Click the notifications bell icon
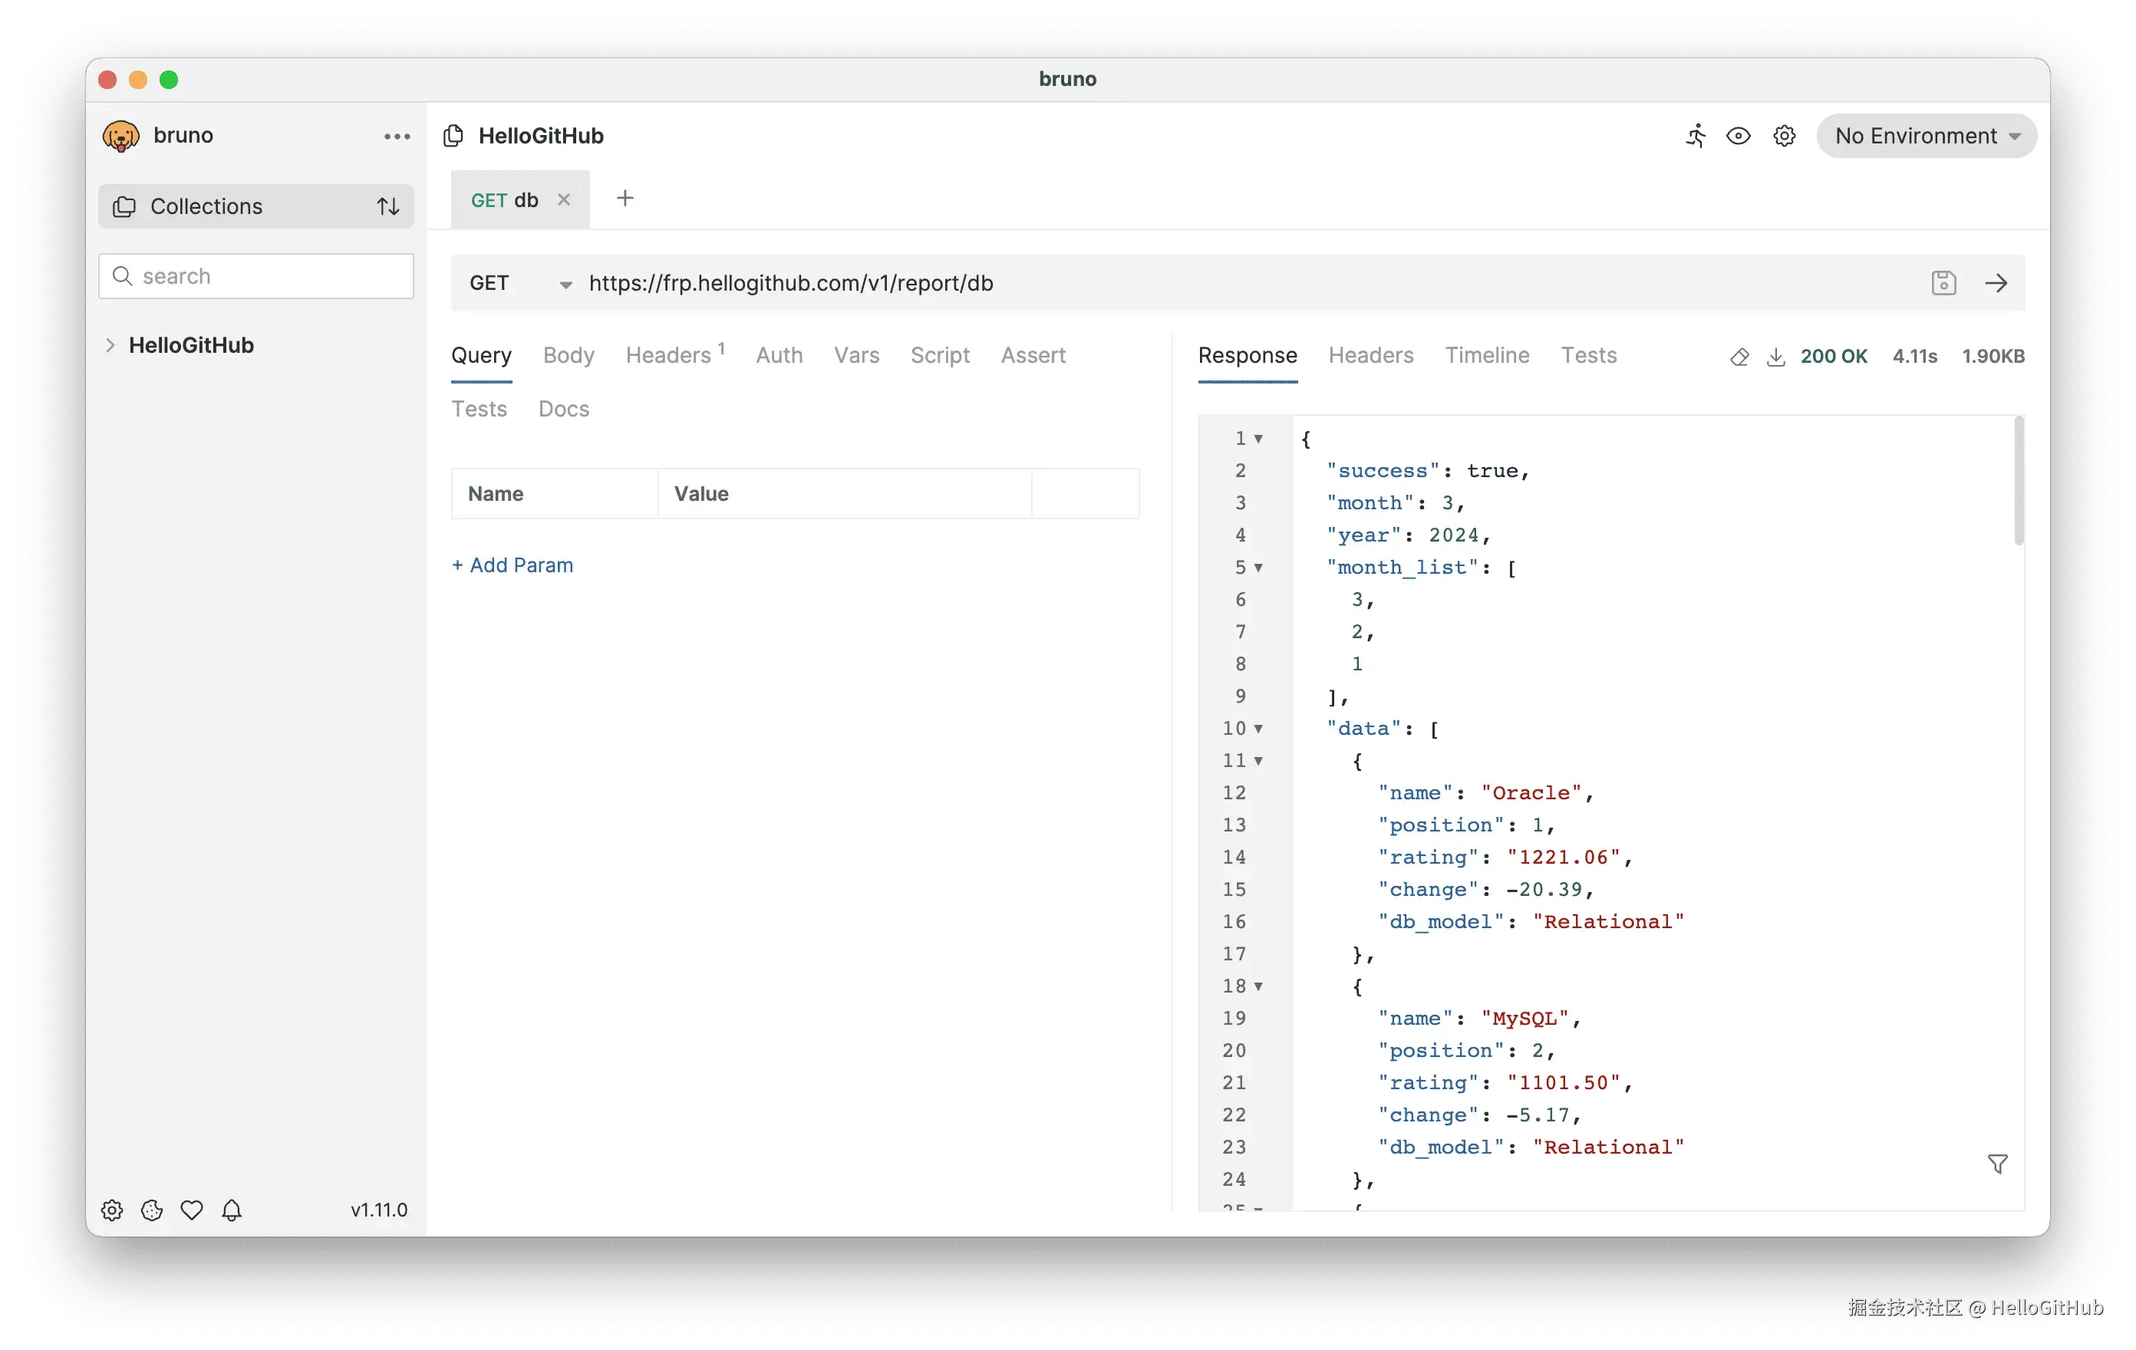 coord(232,1210)
